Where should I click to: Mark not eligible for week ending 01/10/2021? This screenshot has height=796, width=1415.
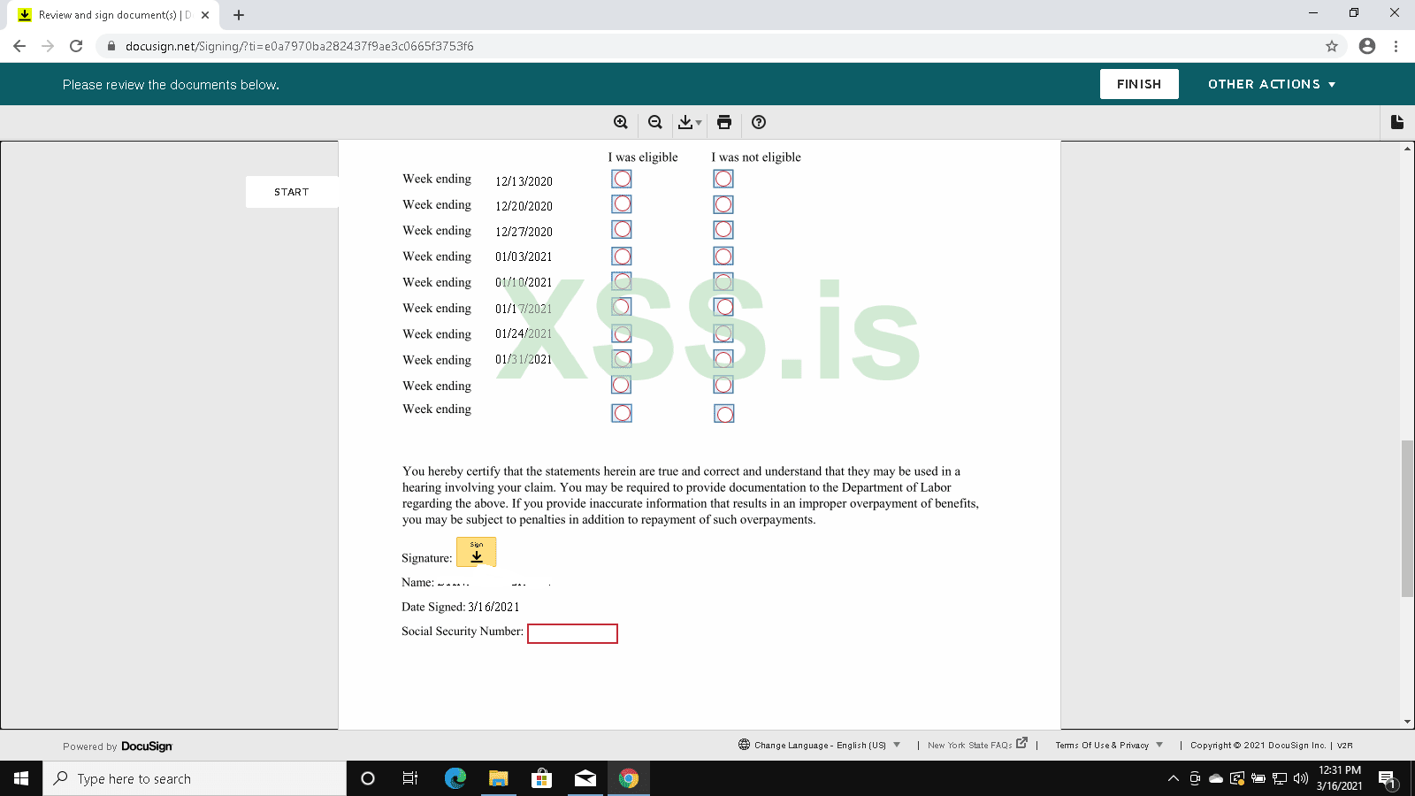pyautogui.click(x=723, y=282)
